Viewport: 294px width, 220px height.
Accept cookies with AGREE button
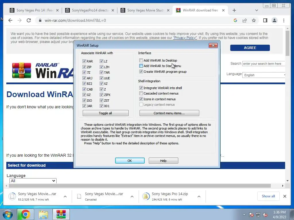[250, 48]
